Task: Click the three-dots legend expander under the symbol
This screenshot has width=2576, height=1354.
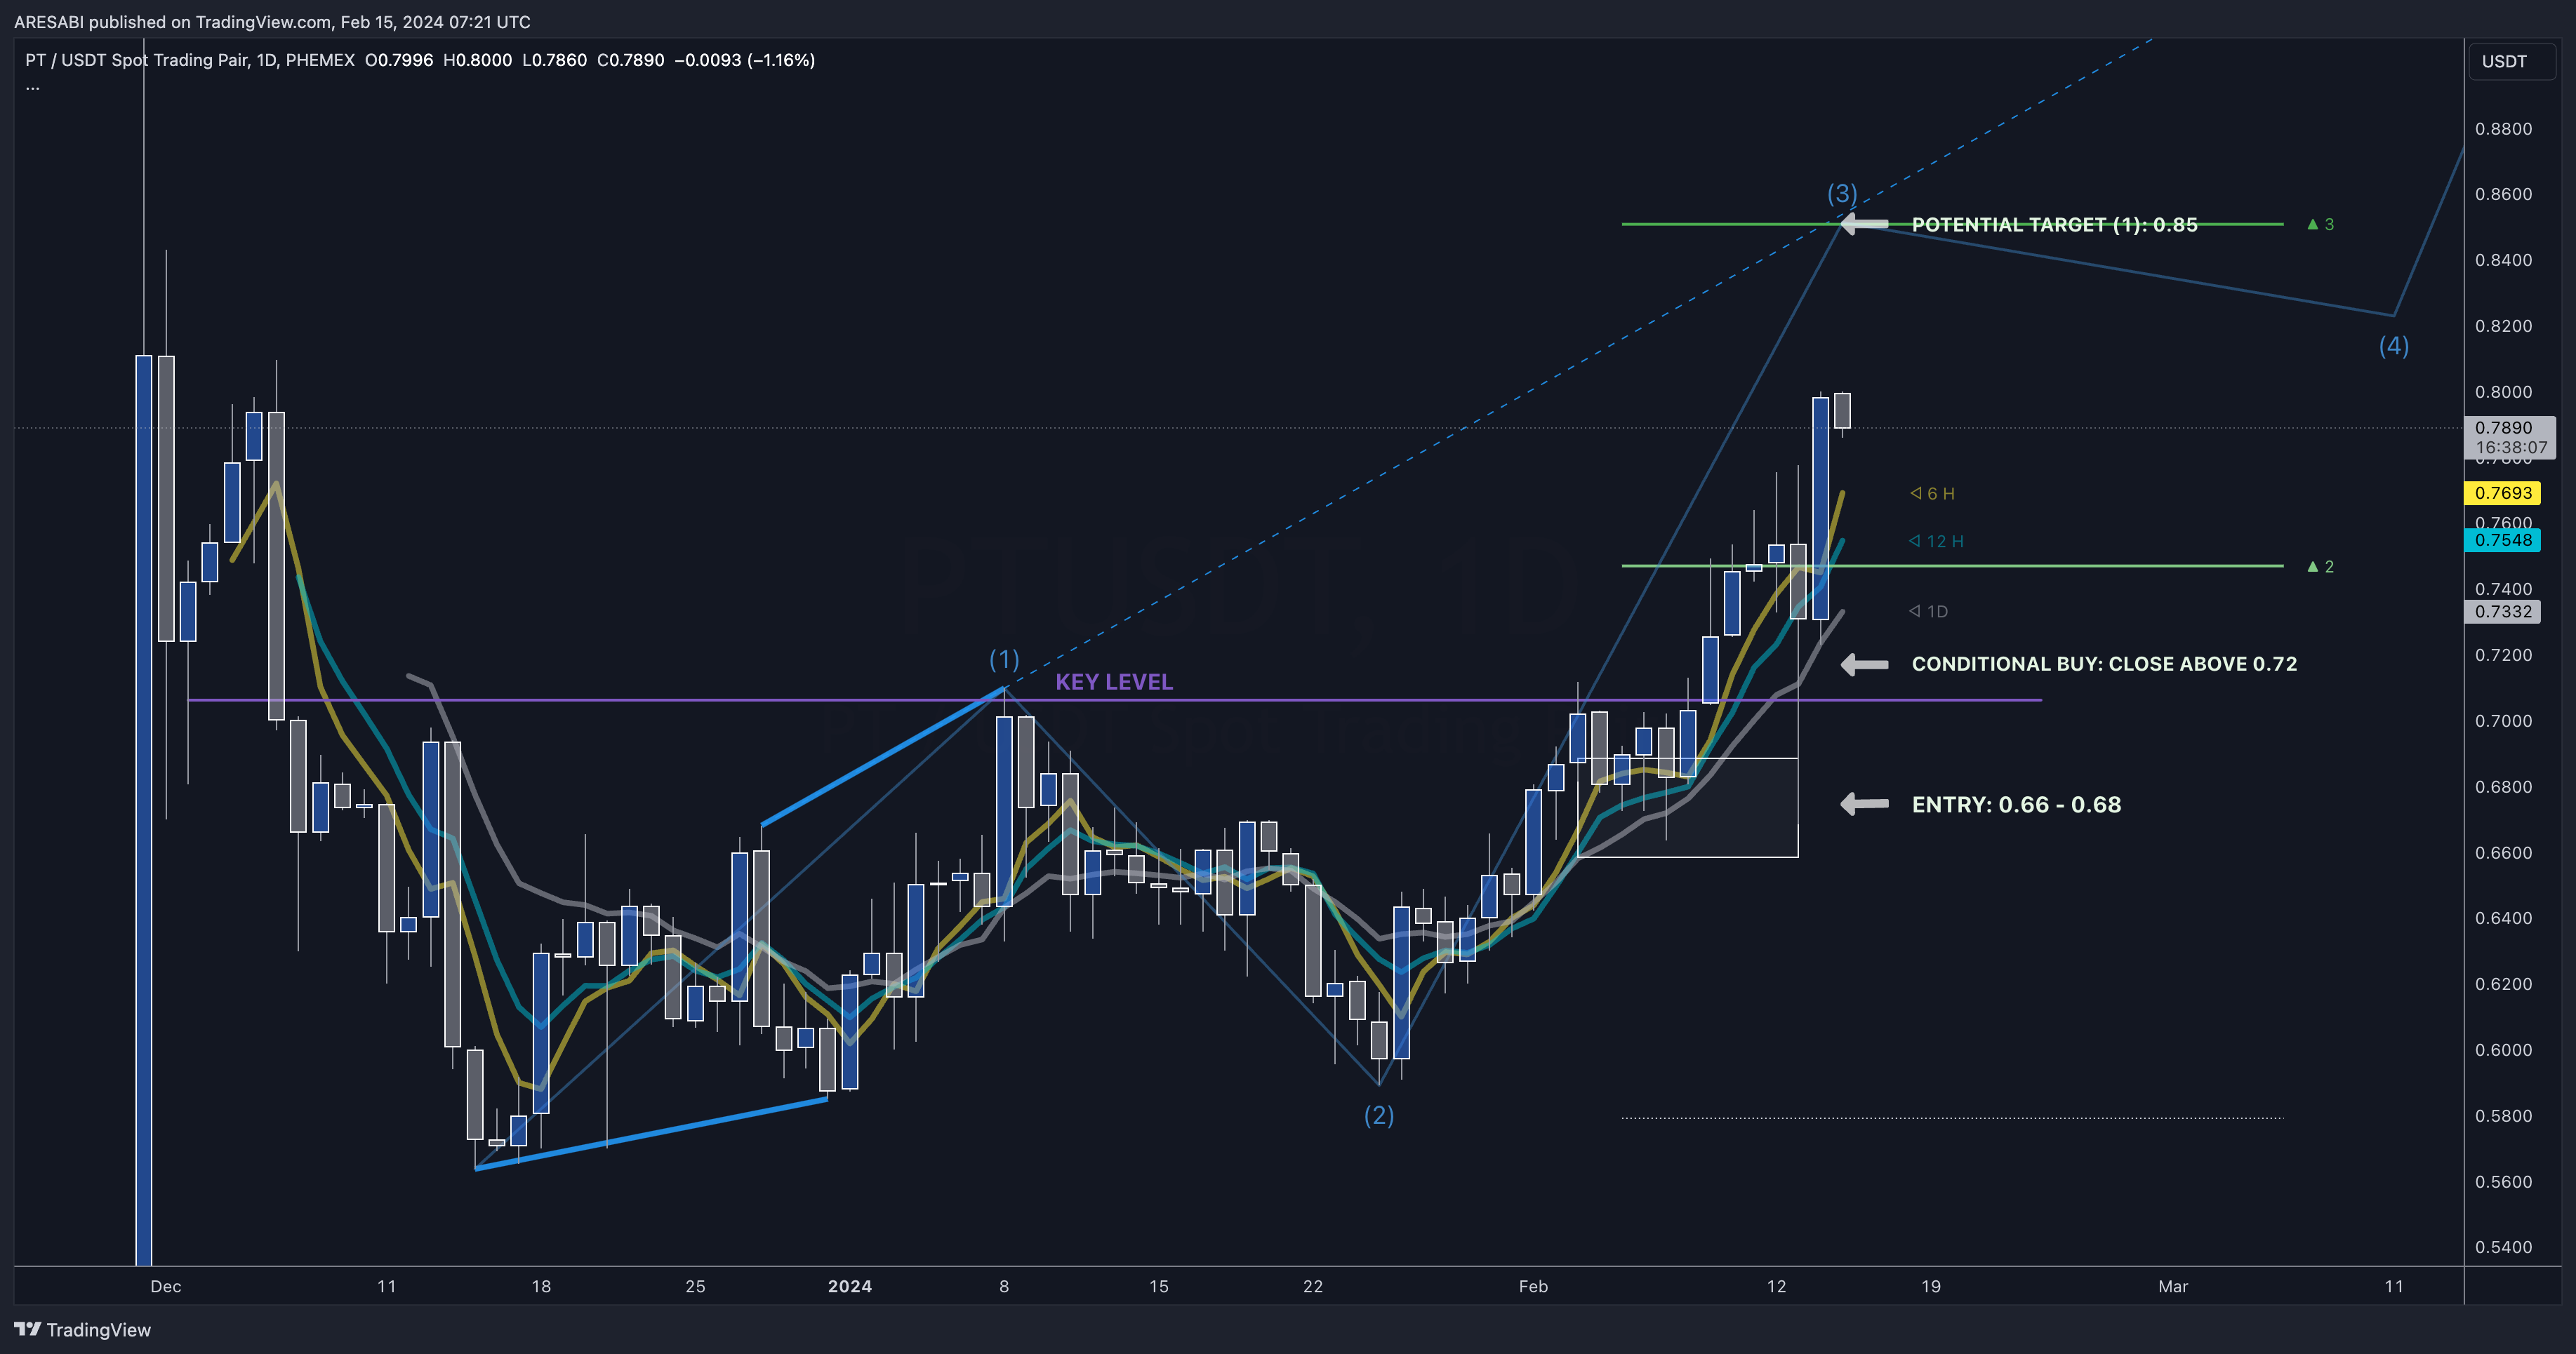Action: [32, 88]
